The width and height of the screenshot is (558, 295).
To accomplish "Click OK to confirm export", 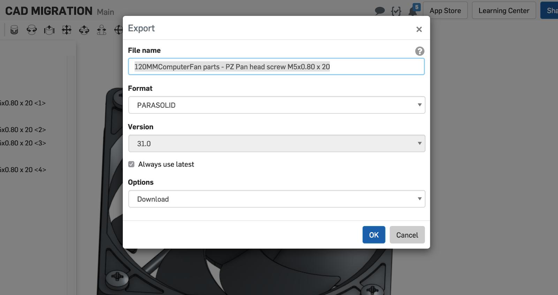I will (x=374, y=235).
